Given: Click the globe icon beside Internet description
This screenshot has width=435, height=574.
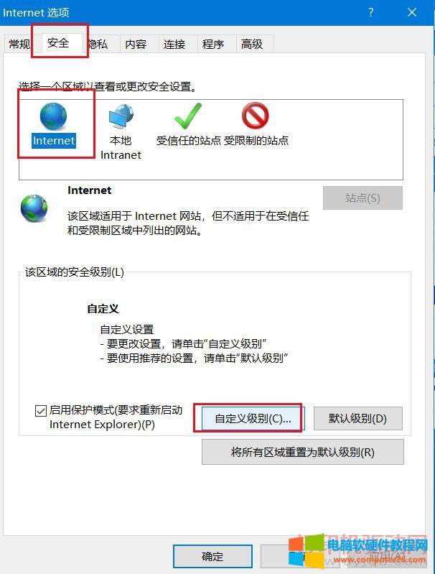Looking at the screenshot, I should 34,208.
